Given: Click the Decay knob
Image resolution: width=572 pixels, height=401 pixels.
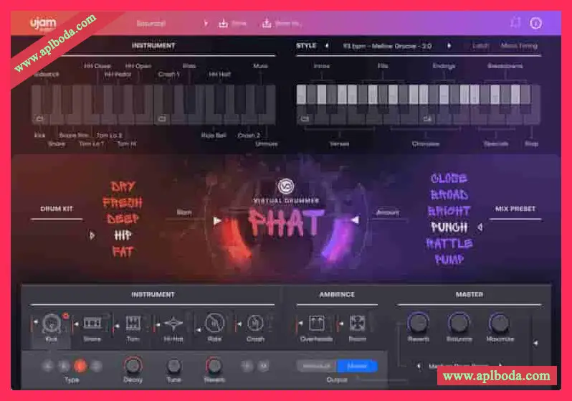Looking at the screenshot, I should [133, 365].
